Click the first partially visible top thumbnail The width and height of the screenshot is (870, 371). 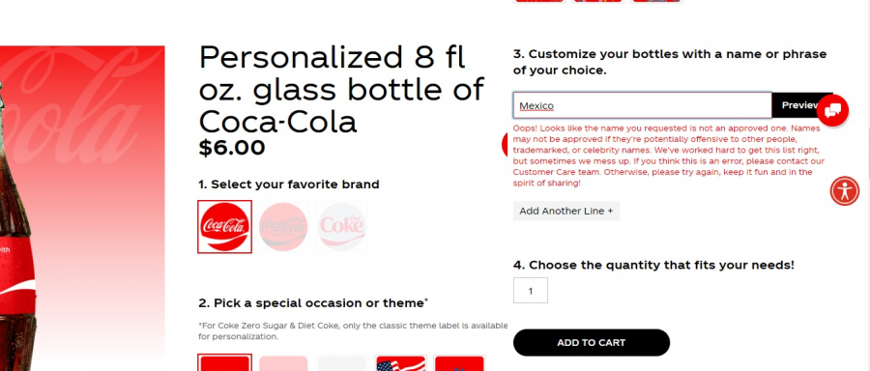[539, 1]
